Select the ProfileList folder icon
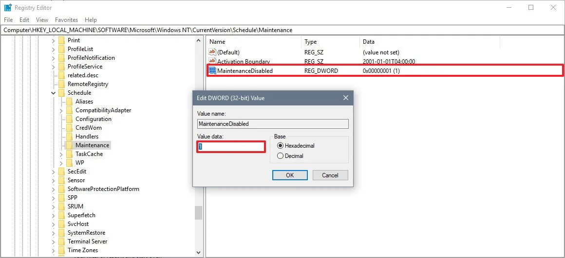 [61, 49]
